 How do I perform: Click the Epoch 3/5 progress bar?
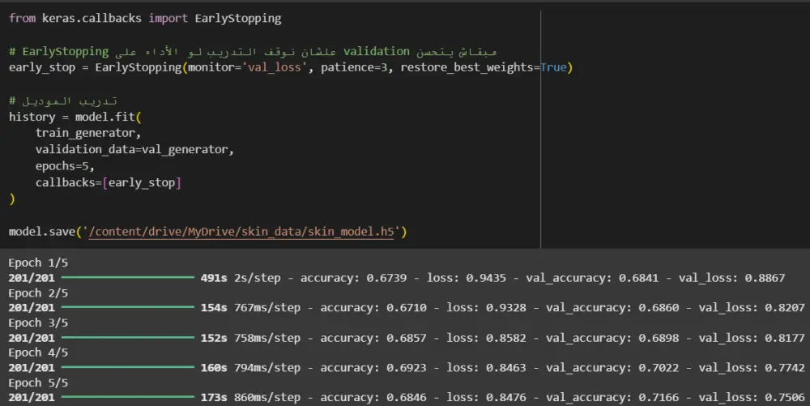pos(128,338)
